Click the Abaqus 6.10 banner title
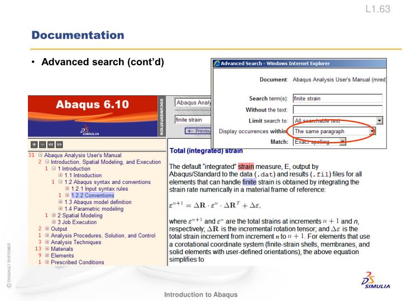Image resolution: width=402 pixels, height=301 pixels. tap(92, 104)
